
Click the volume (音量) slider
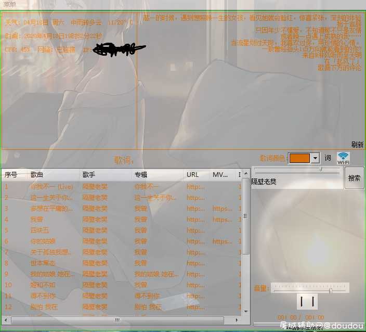click(310, 288)
